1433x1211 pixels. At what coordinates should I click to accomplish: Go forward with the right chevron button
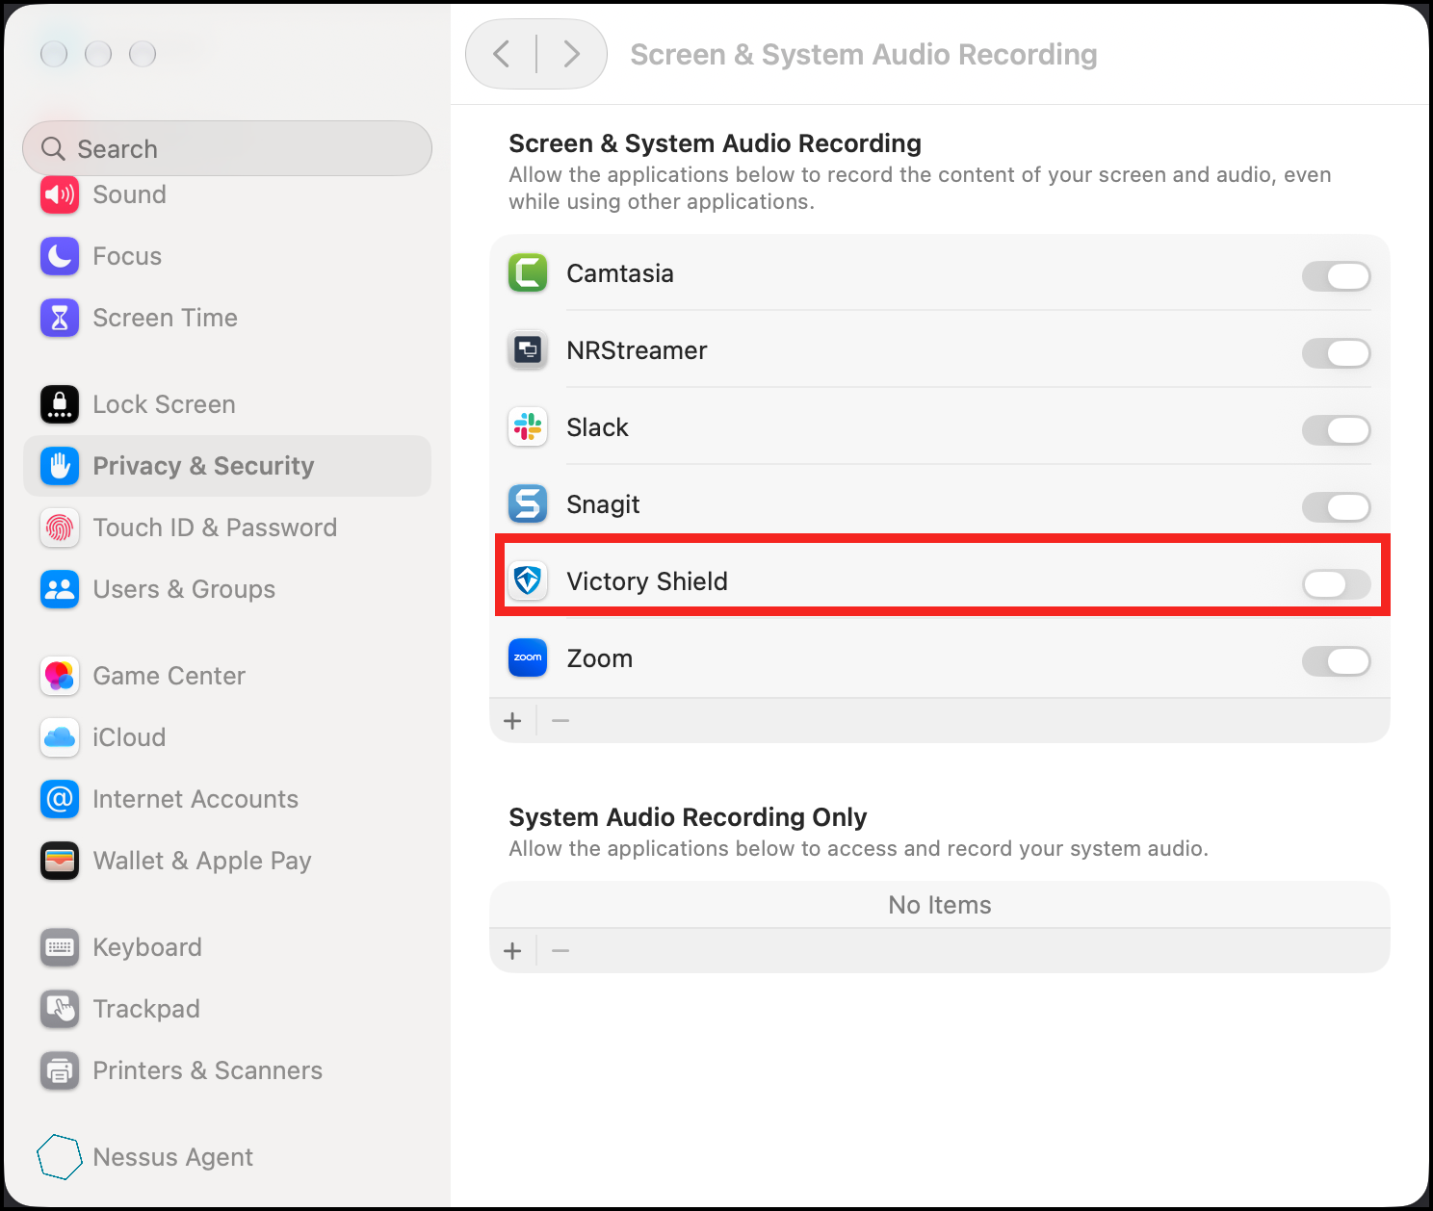click(x=571, y=54)
